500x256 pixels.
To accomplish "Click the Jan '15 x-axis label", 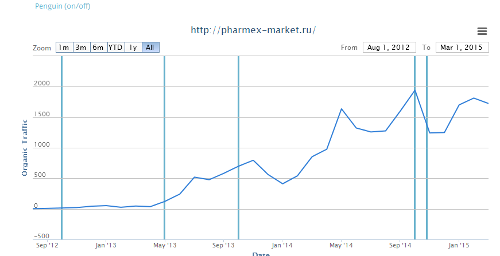I will pos(458,246).
